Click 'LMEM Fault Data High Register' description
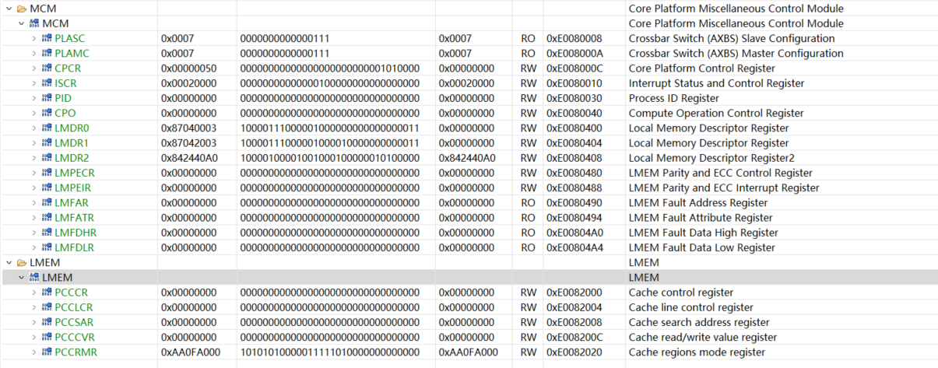The image size is (938, 368). tap(704, 233)
